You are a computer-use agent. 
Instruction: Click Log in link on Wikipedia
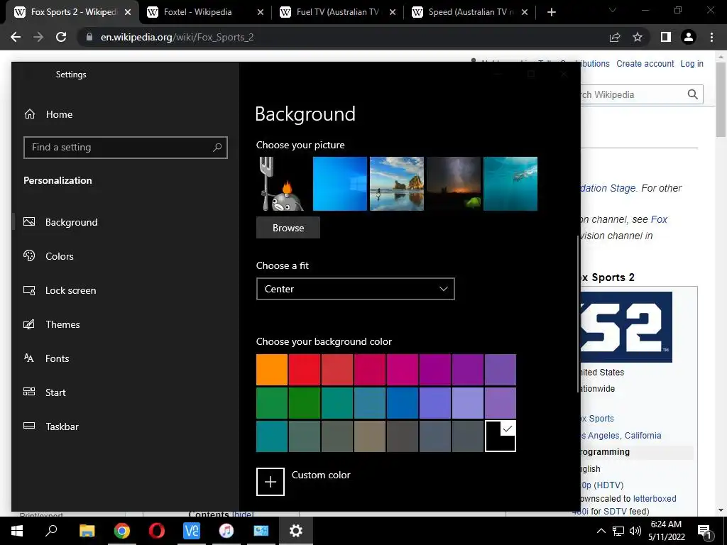(692, 64)
